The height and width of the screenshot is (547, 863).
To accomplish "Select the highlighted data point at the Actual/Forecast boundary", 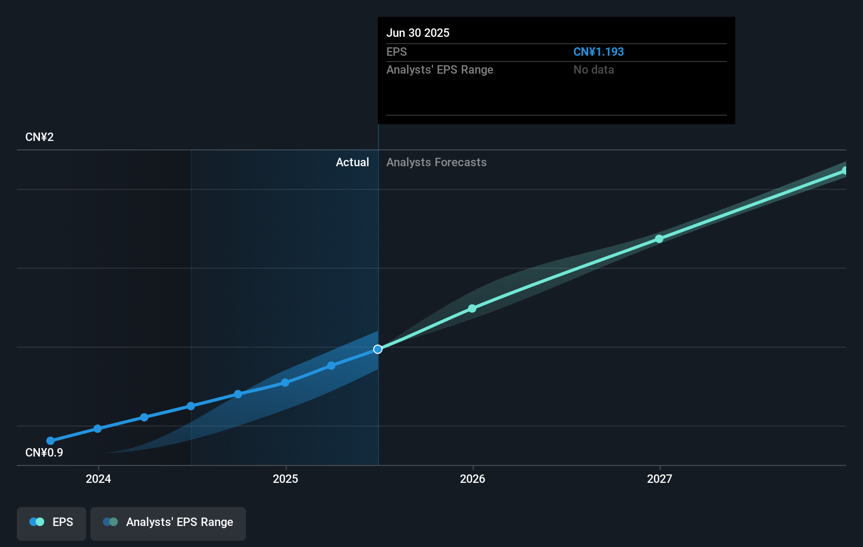I will 377,349.
